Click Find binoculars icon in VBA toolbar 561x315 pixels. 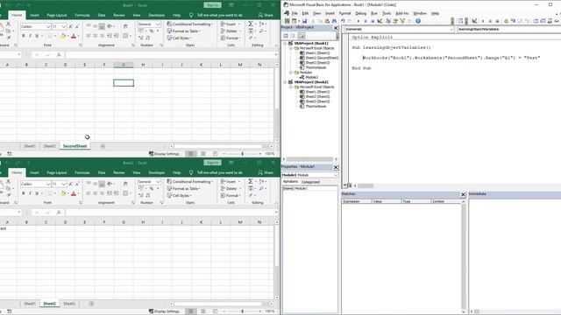click(x=334, y=21)
